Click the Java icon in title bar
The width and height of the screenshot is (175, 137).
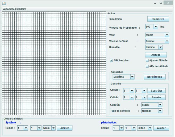4,3
